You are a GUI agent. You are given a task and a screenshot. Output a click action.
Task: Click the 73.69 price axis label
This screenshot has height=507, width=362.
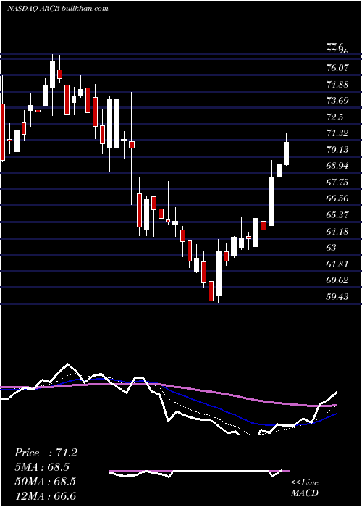point(338,101)
